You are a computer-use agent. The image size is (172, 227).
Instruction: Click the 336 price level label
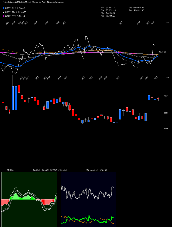pos(165,112)
